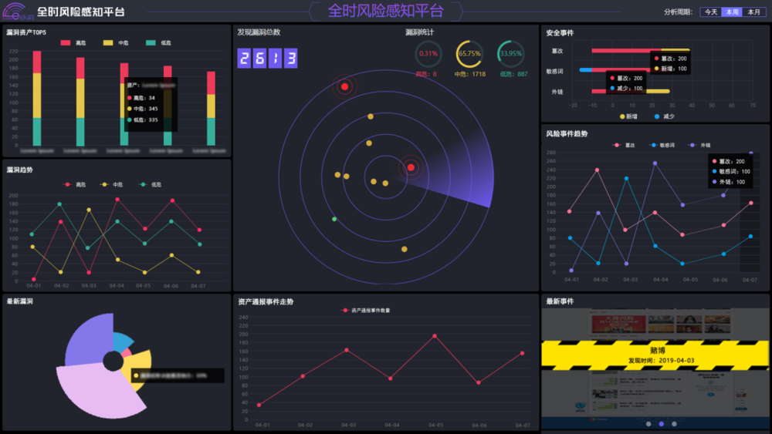Click 高危: 34 in the bar chart tooltip

pos(141,98)
